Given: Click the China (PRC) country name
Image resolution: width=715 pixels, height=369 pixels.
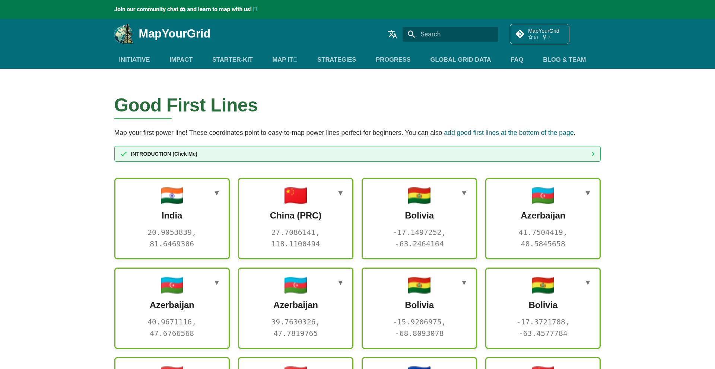Looking at the screenshot, I should click(296, 216).
